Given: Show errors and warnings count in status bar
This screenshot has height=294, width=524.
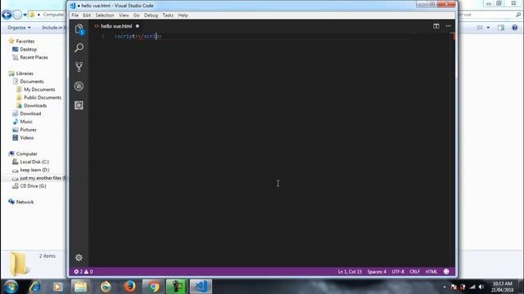Looking at the screenshot, I should point(84,272).
